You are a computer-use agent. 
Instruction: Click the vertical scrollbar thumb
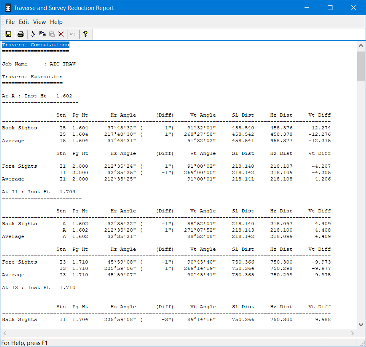pos(361,66)
